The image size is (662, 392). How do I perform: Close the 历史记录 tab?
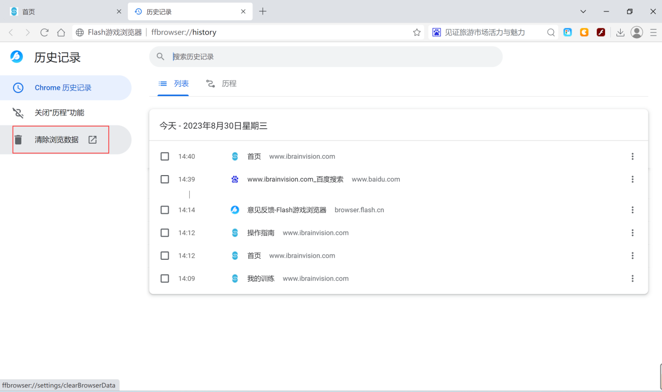point(243,11)
